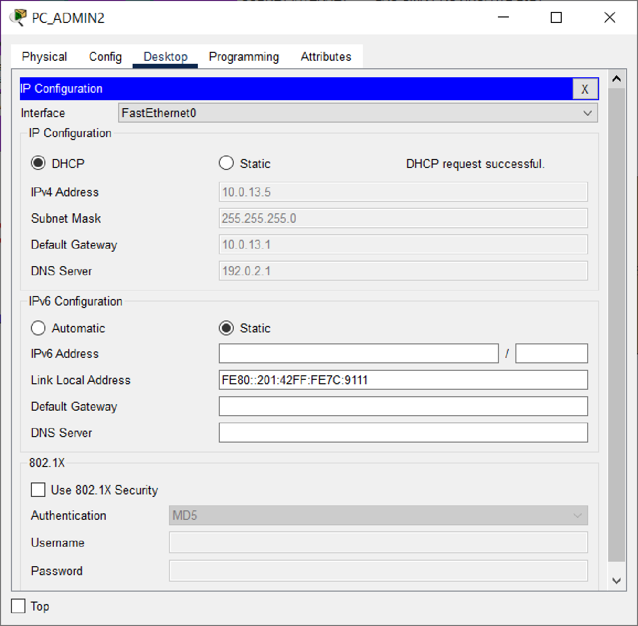
Task: Switch IPv4 configuration to Static
Action: click(226, 163)
